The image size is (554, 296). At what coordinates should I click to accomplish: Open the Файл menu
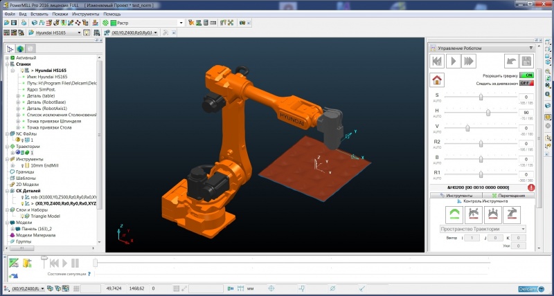[x=10, y=14]
